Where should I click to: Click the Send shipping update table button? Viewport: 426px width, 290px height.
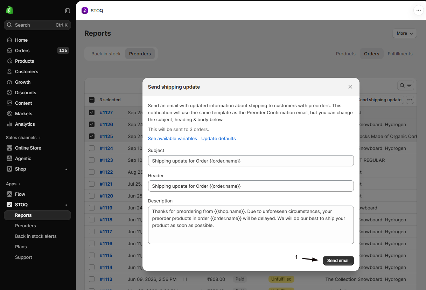(381, 100)
